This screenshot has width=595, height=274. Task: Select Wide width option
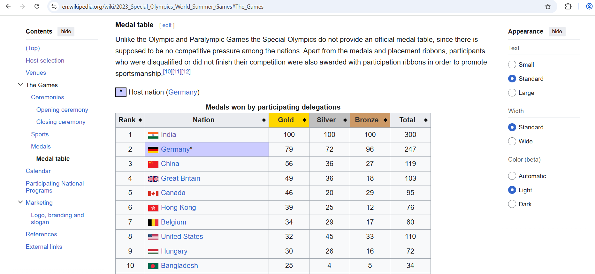(x=512, y=141)
